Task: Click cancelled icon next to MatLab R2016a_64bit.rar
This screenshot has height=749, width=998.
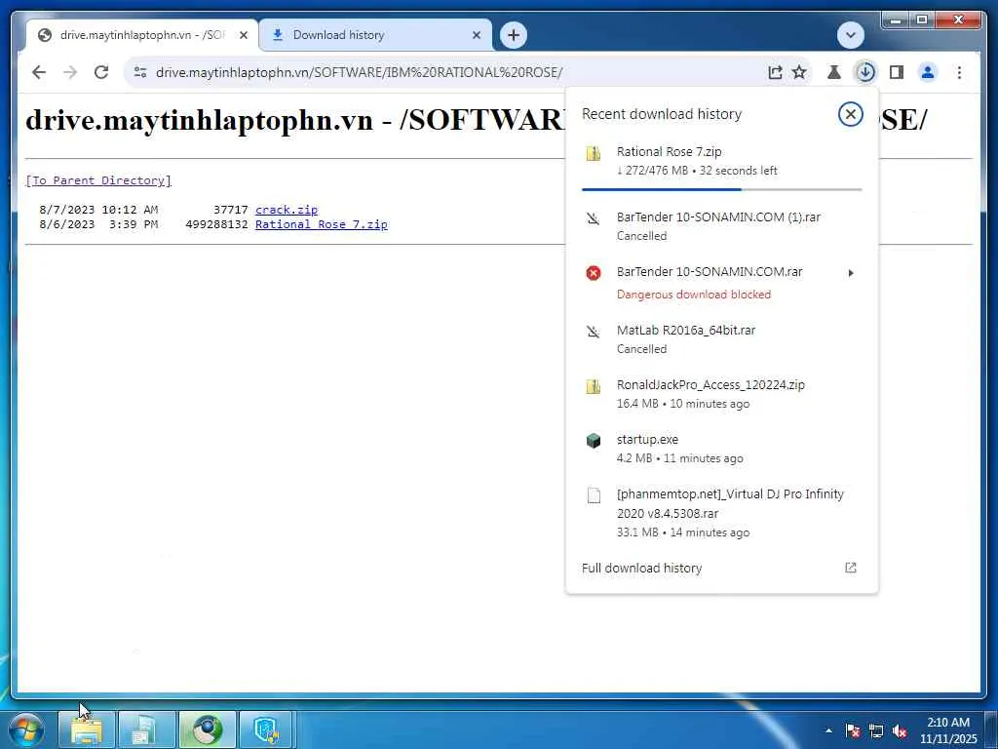Action: (594, 332)
